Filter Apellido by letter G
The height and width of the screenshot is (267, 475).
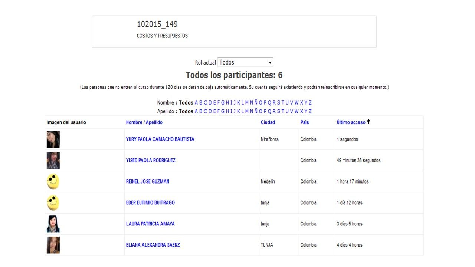(223, 111)
